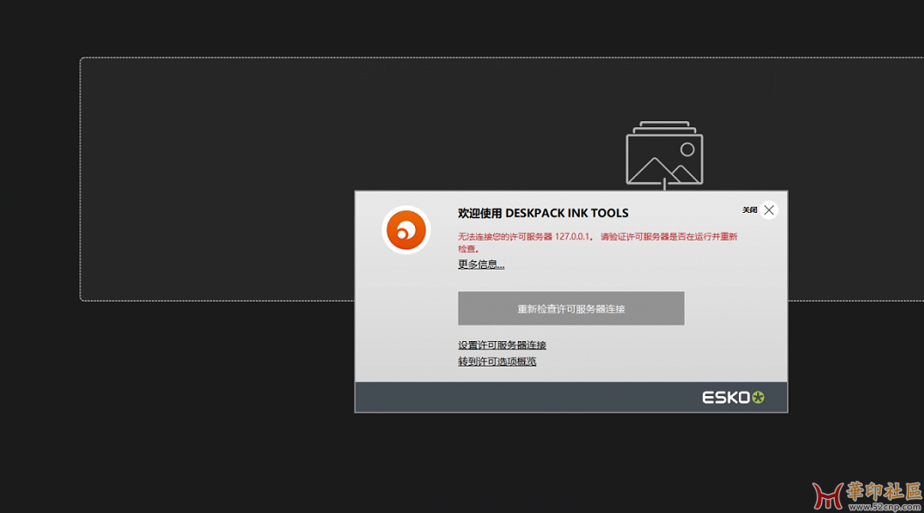The image size is (924, 513).
Task: Click the orange Esko logo in the dialog
Action: tap(406, 230)
